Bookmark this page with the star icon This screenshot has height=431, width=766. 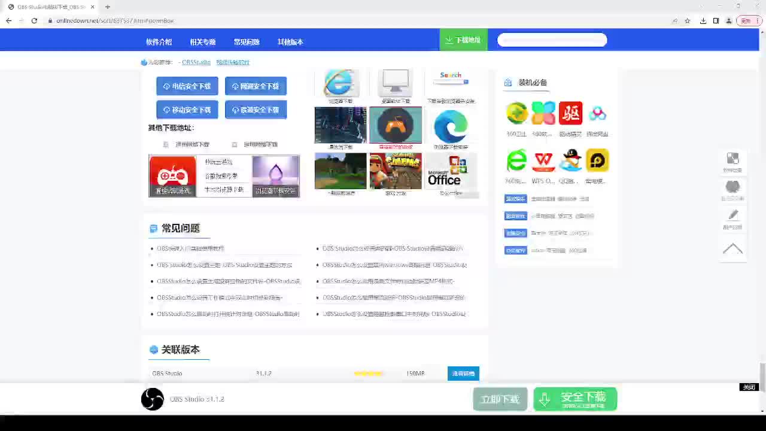click(688, 21)
